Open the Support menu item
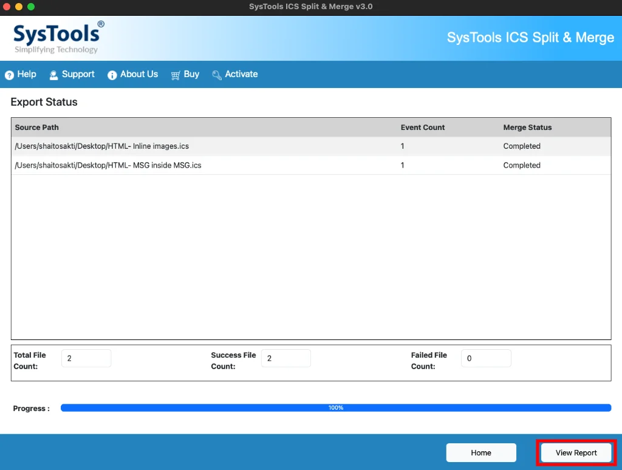The width and height of the screenshot is (622, 470). (72, 74)
